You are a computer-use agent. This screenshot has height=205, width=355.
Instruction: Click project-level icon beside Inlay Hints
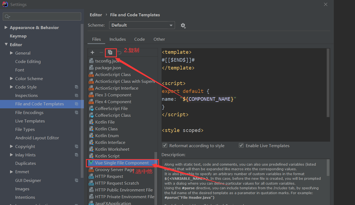(76, 155)
